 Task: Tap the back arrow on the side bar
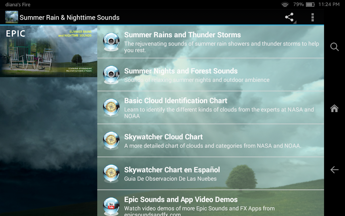pos(335,169)
